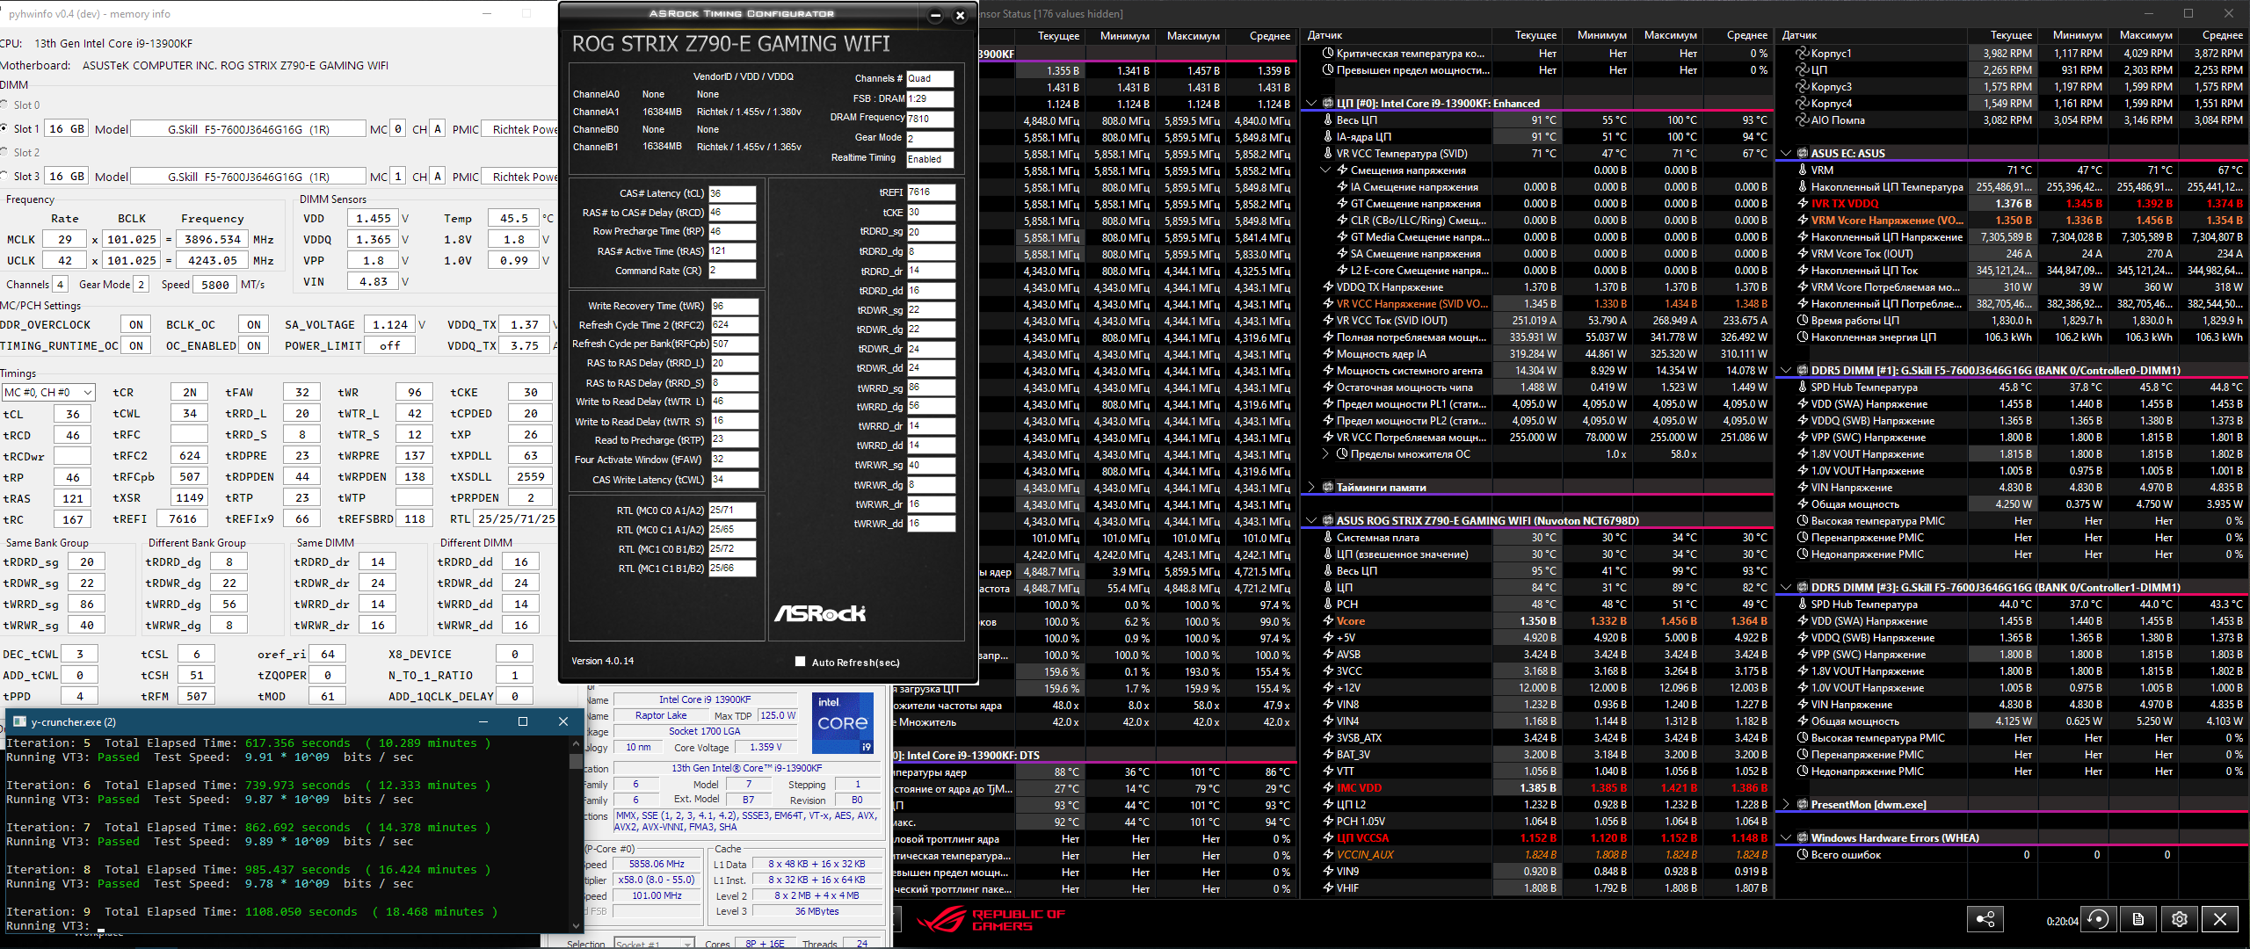Click the HWiNFO share sensors icon
The height and width of the screenshot is (949, 2250).
click(x=1985, y=919)
